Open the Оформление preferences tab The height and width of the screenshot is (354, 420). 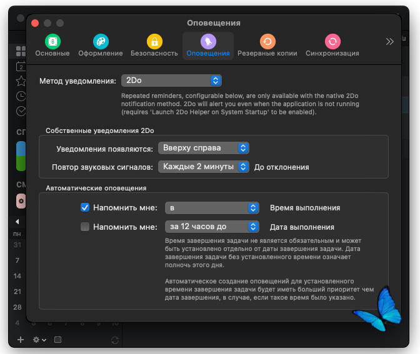click(x=101, y=46)
